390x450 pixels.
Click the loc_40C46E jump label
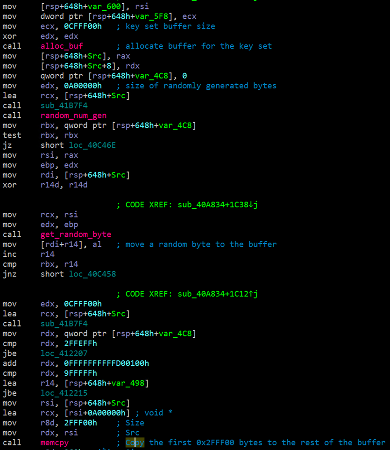[x=92, y=145]
